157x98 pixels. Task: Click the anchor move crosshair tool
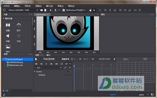point(100,10)
